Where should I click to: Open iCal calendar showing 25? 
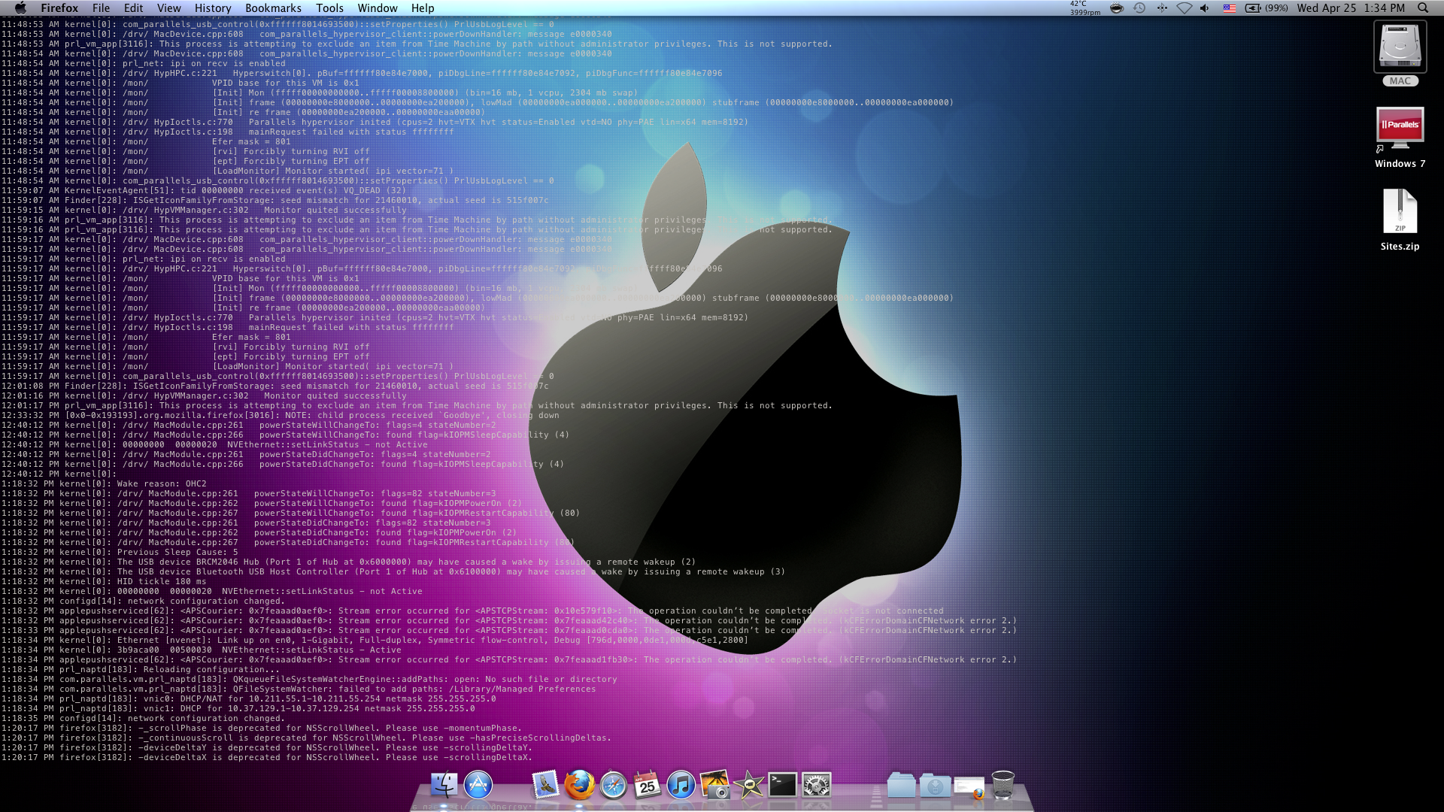647,786
